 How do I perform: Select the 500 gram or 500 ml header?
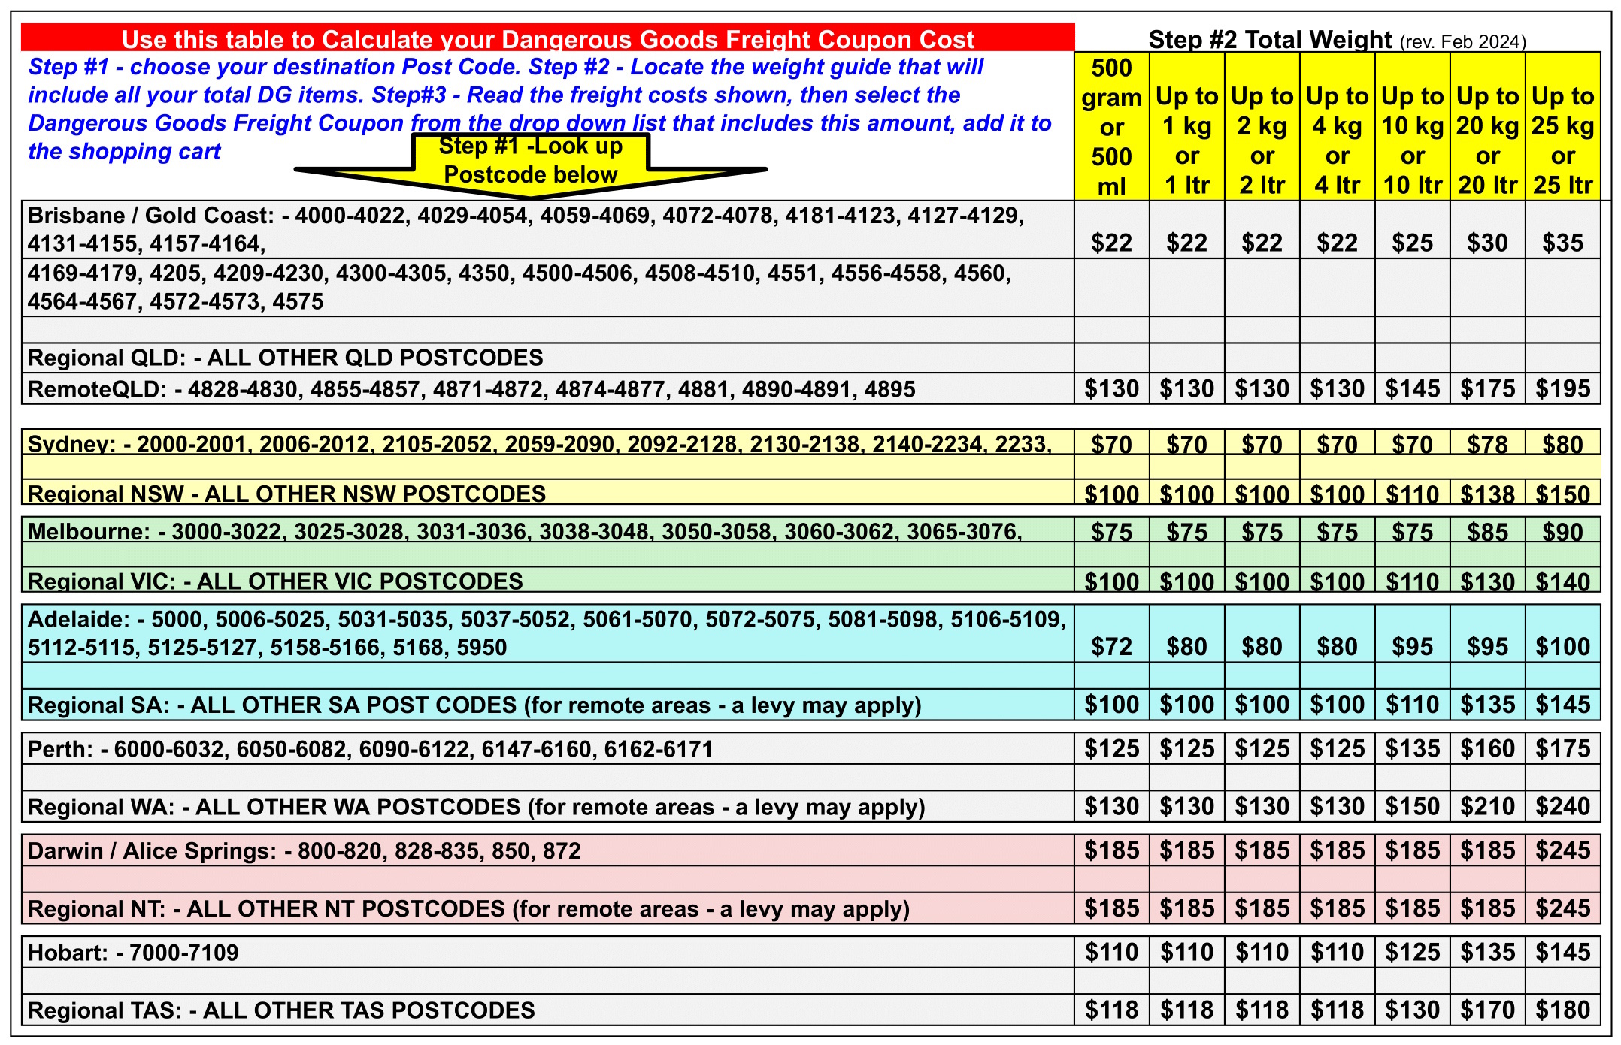pyautogui.click(x=1111, y=126)
